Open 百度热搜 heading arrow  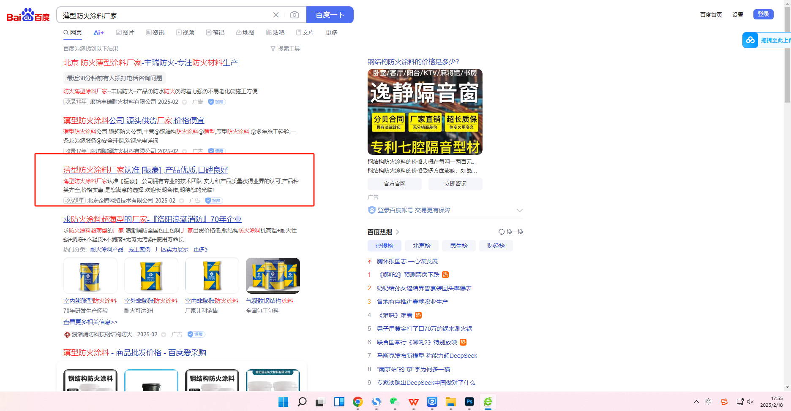[397, 232]
